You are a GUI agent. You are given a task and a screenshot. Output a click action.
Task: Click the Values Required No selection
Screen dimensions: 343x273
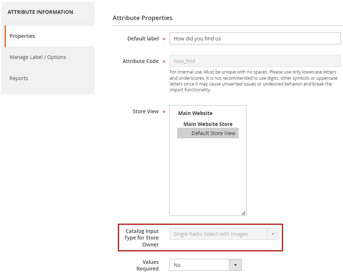(x=199, y=265)
